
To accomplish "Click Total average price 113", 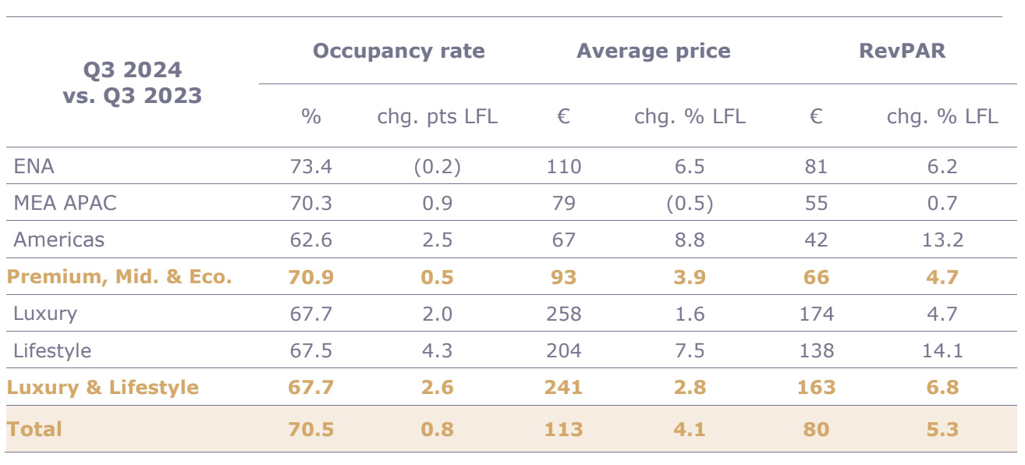I will [x=564, y=429].
